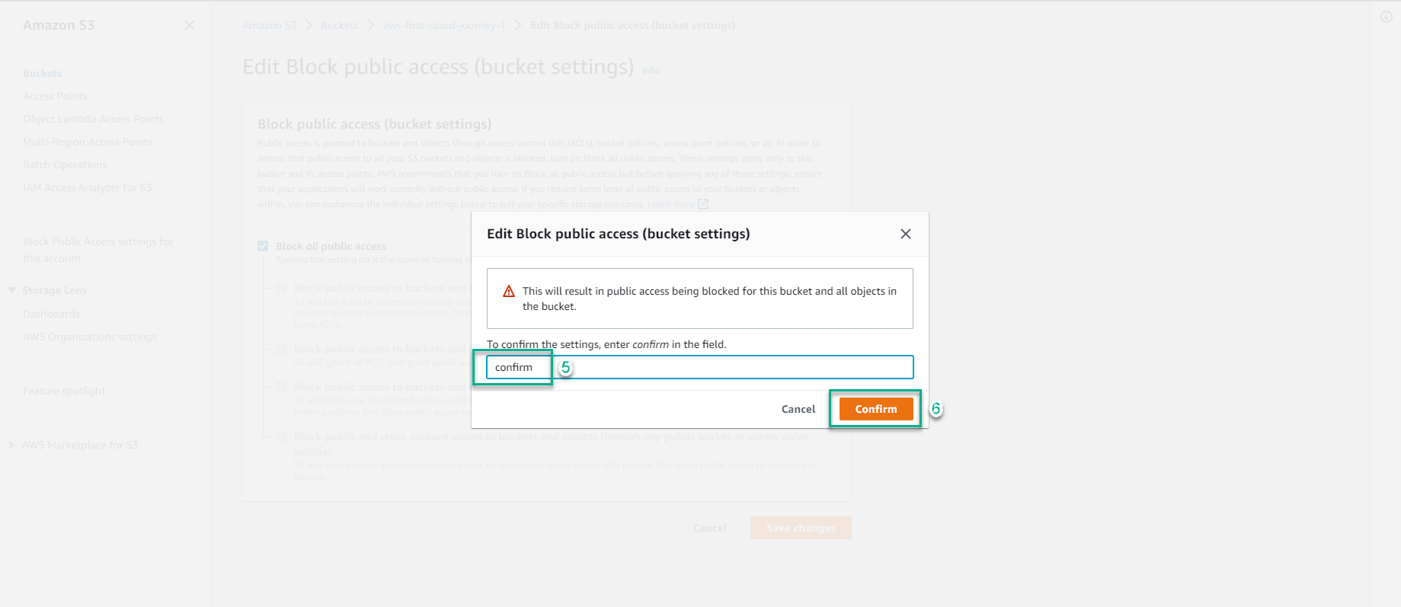Open Storage Lens Dashboards
The width and height of the screenshot is (1401, 607).
tap(51, 314)
